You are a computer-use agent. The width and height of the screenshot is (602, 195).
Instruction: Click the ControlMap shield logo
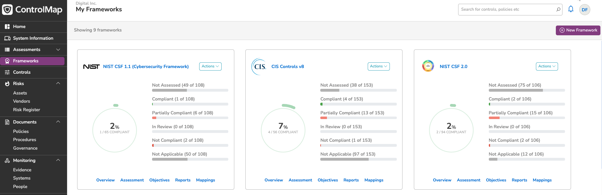click(7, 9)
